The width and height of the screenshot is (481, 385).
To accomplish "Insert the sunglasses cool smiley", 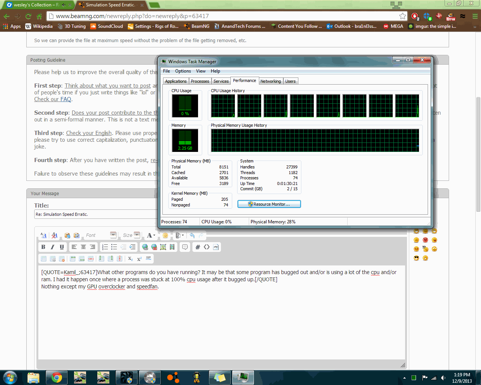I will [x=416, y=258].
